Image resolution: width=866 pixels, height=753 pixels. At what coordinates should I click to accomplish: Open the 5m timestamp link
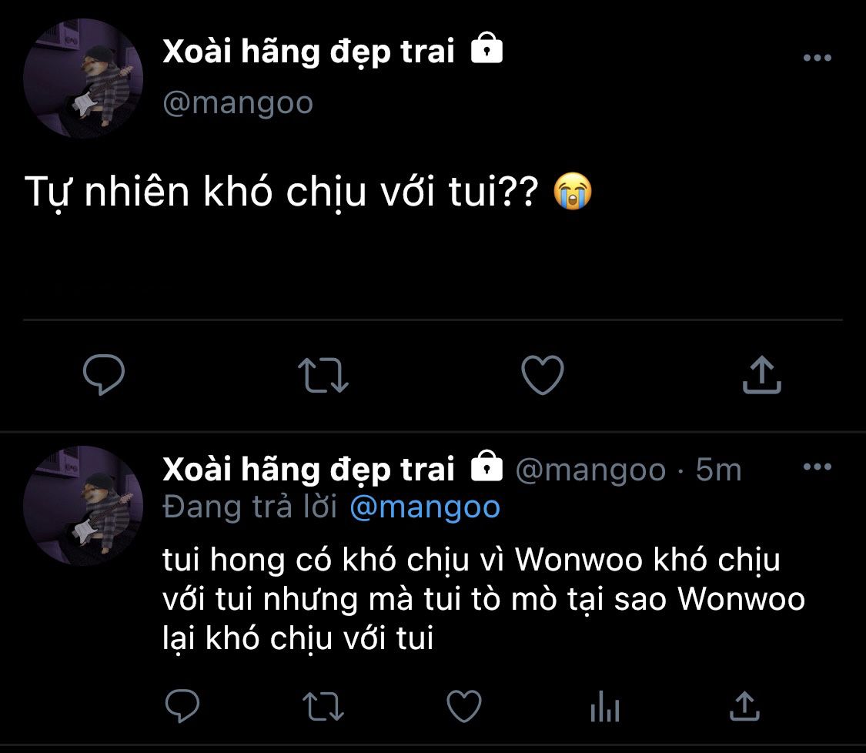pyautogui.click(x=718, y=470)
